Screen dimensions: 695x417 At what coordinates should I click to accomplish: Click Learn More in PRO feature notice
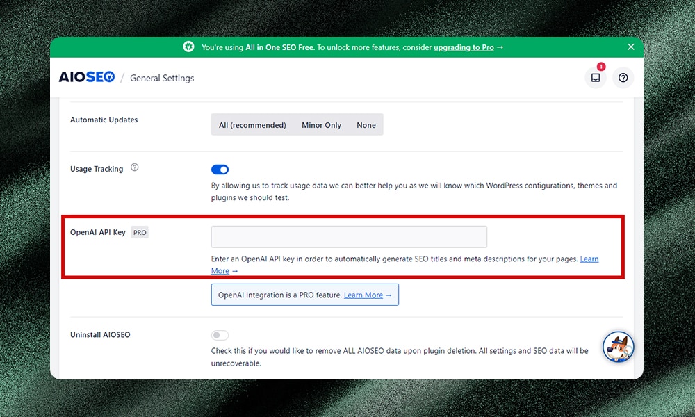(363, 295)
